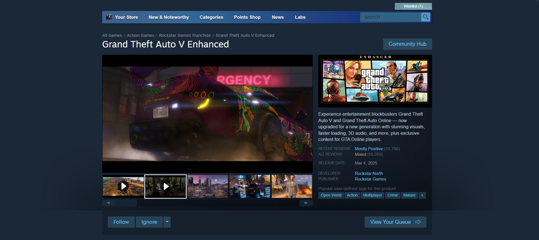Click into the store search field
Screen dimensions: 539x240
[390, 17]
